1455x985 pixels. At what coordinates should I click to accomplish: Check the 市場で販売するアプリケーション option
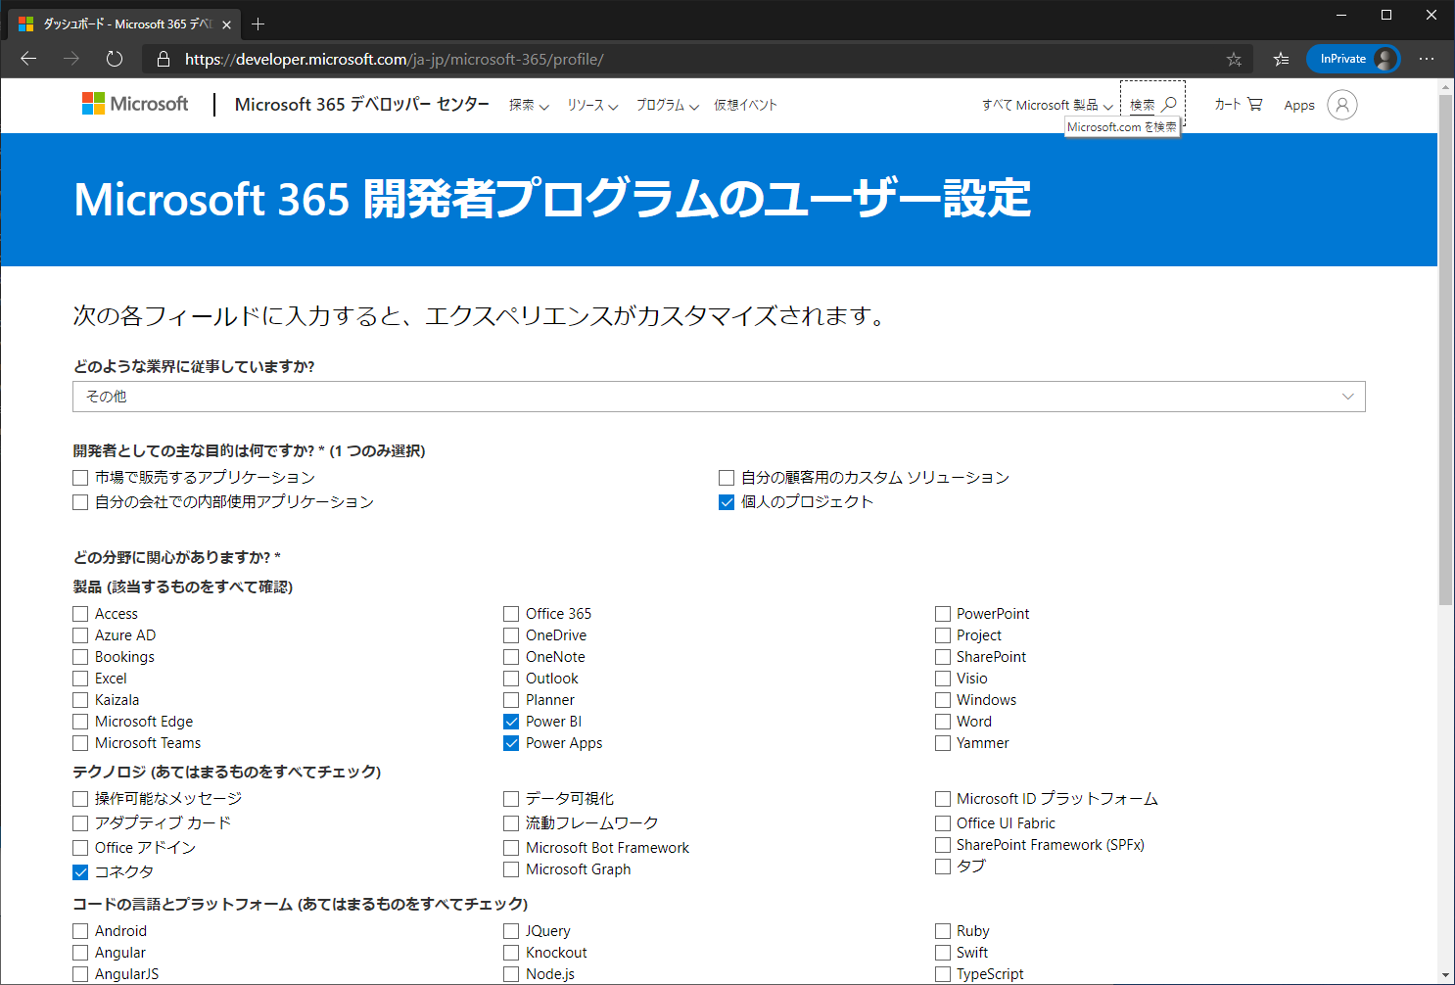(x=80, y=478)
